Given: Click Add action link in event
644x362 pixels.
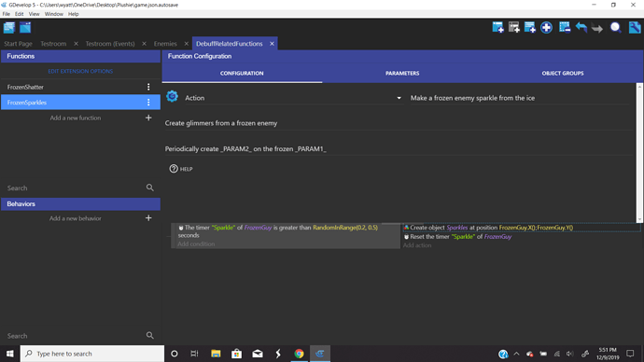Looking at the screenshot, I should pos(417,245).
